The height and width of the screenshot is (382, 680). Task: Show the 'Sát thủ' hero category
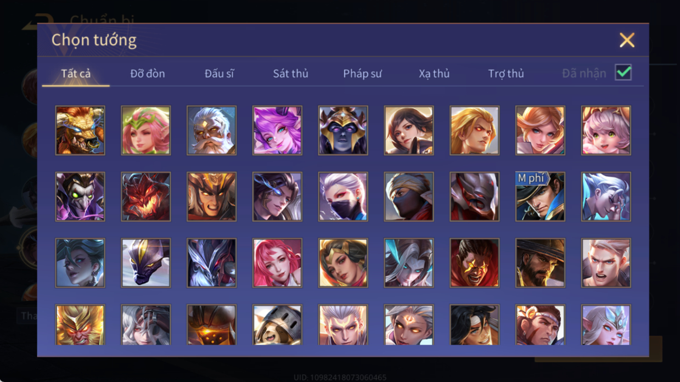tap(290, 73)
